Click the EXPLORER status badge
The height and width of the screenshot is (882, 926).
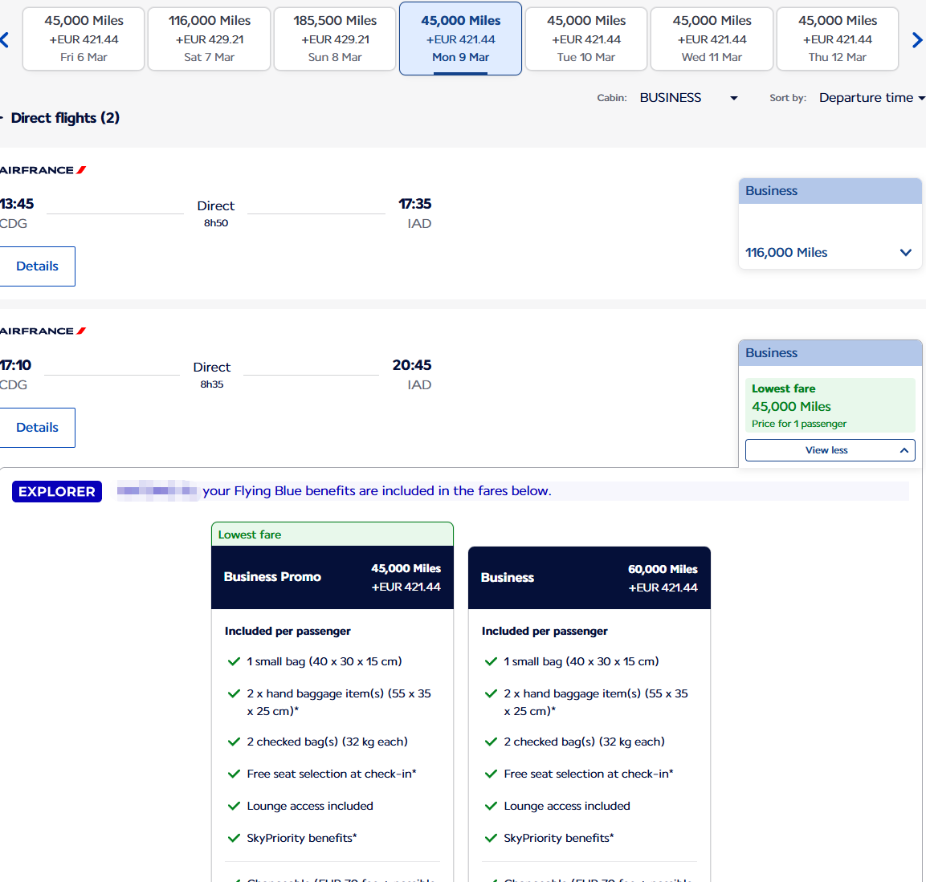point(57,492)
